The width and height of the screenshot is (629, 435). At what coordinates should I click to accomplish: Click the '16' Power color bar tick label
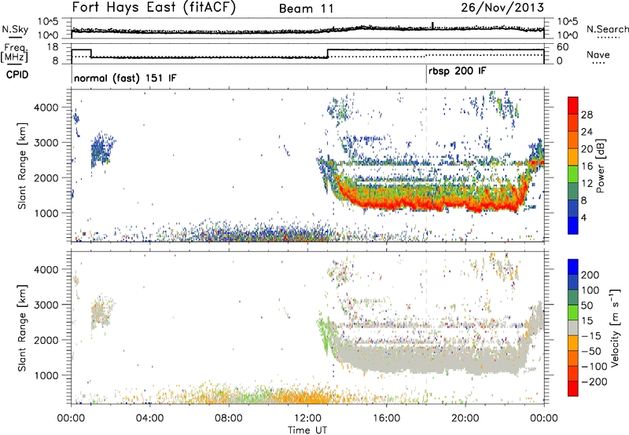[587, 166]
